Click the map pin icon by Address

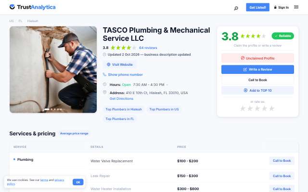point(105,92)
